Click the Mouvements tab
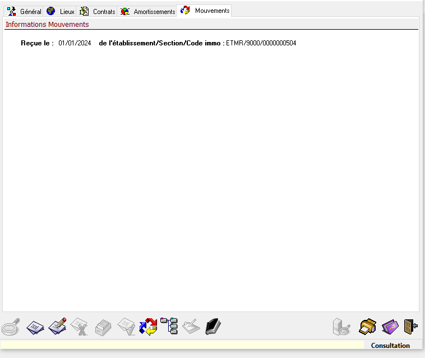The width and height of the screenshot is (425, 358). point(205,11)
